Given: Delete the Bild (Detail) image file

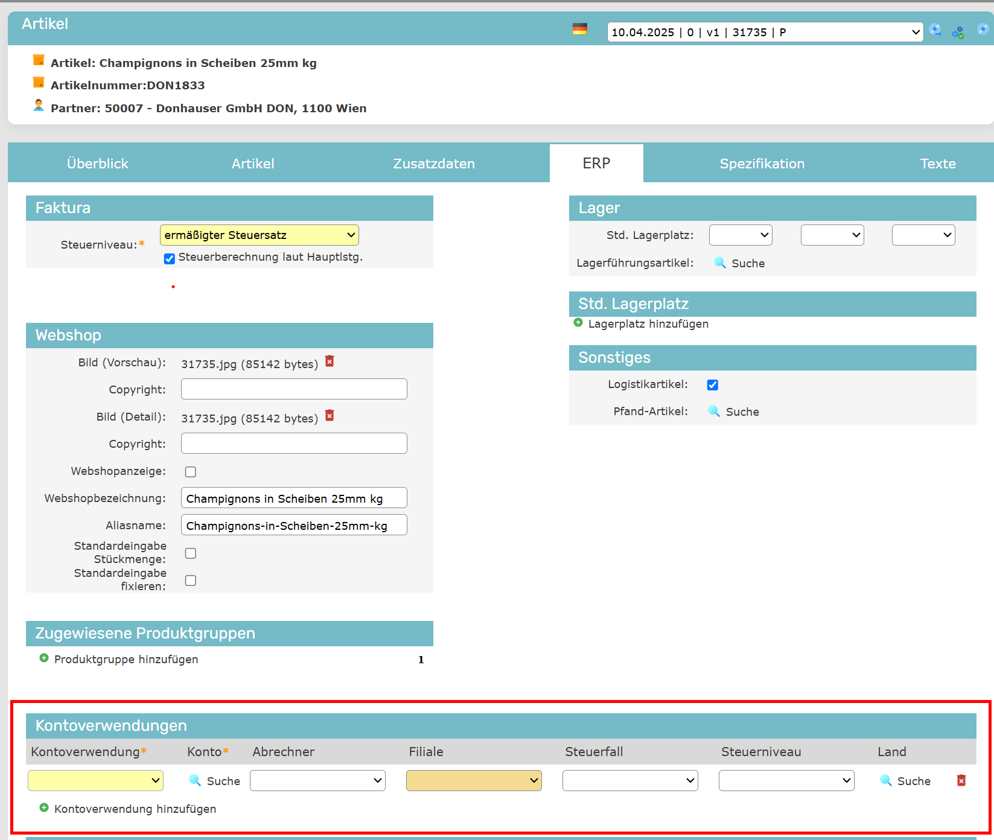Looking at the screenshot, I should pos(330,416).
